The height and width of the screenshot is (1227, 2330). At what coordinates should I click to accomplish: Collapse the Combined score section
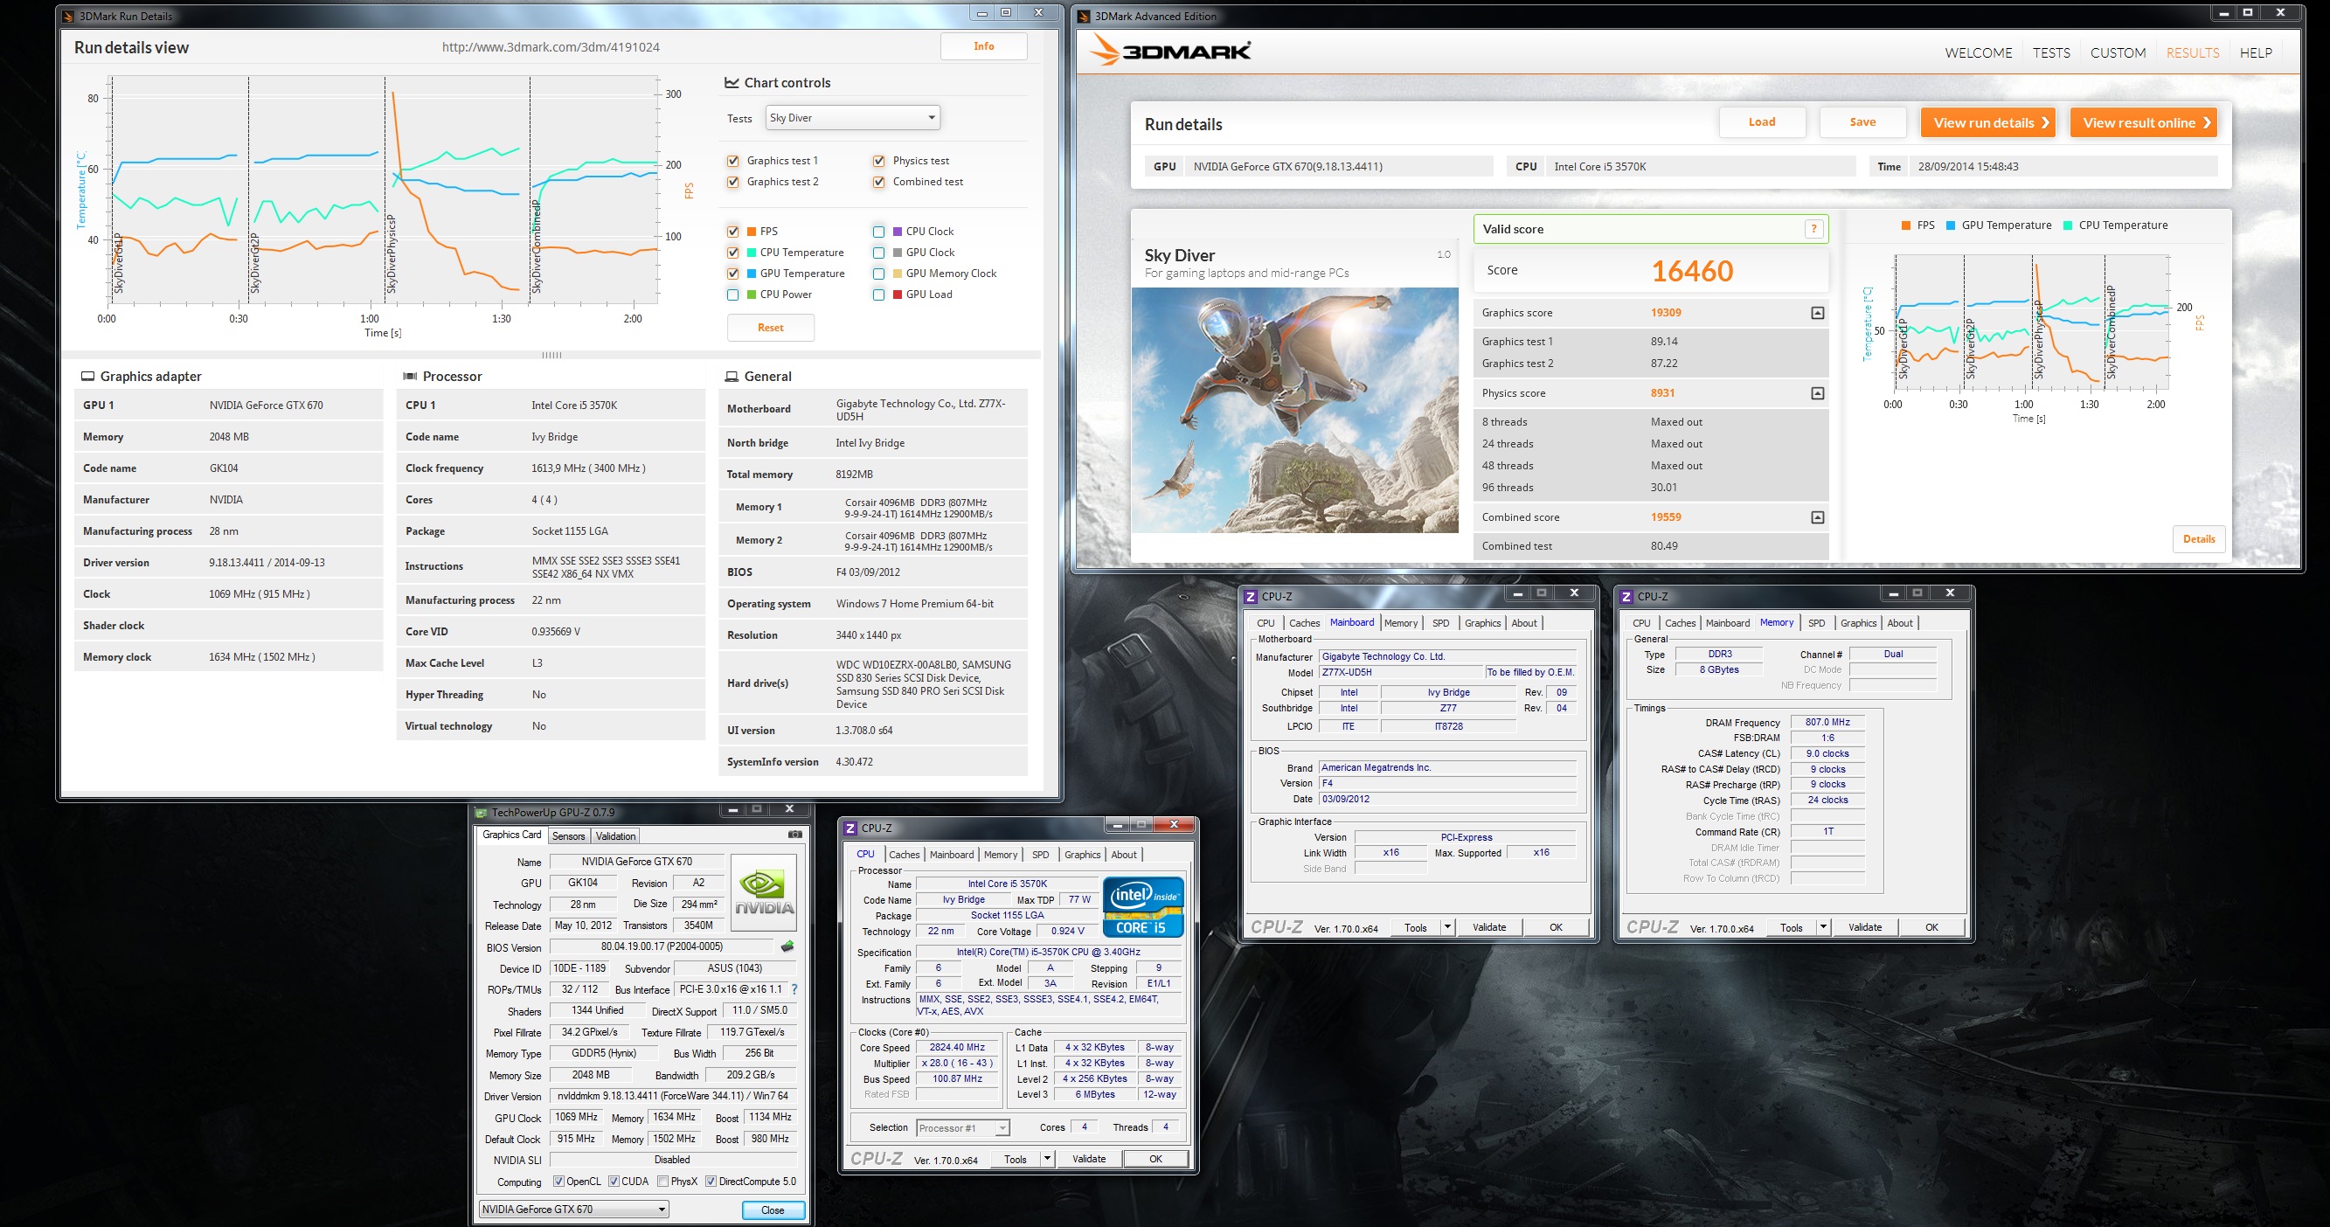1817,517
